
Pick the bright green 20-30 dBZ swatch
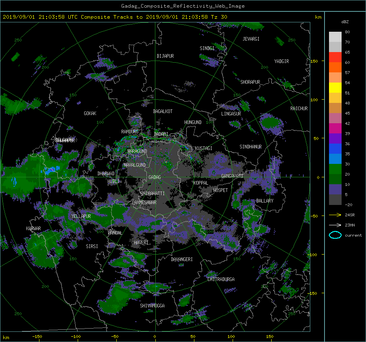335,169
